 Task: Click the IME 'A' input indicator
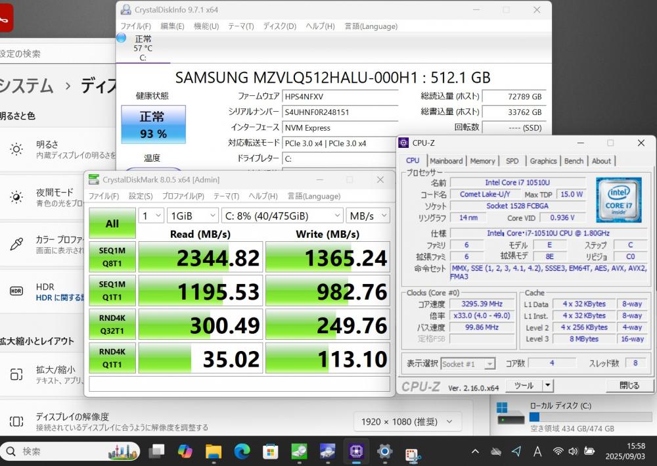point(537,452)
